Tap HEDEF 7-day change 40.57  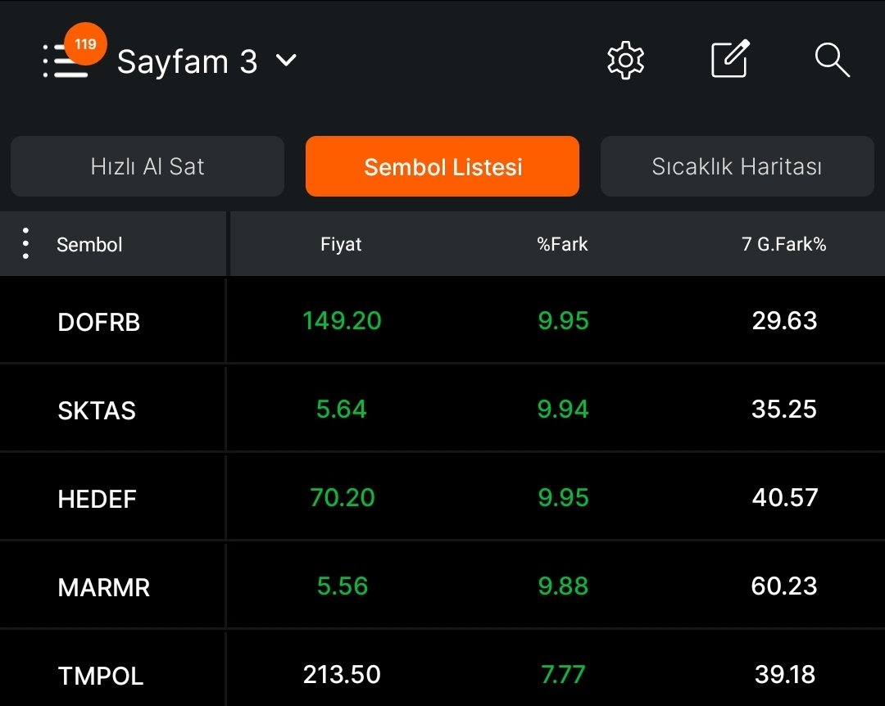(785, 497)
